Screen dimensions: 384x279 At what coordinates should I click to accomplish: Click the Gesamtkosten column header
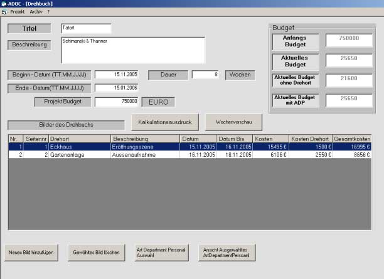tap(352, 139)
